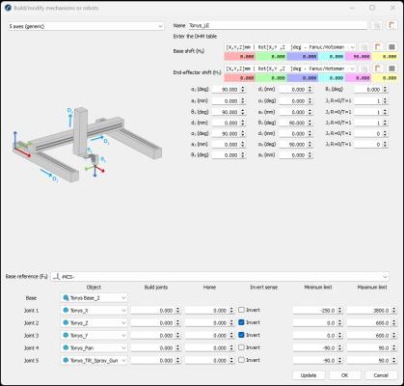The image size is (404, 386).
Task: Click the Joint 3 Minimum limit stepper
Action: click(340, 336)
